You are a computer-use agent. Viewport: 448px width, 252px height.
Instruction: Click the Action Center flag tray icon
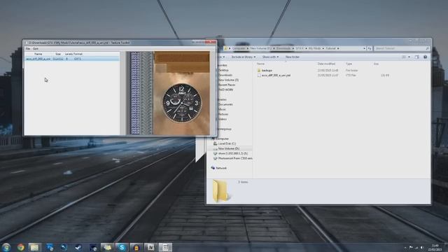pyautogui.click(x=411, y=247)
